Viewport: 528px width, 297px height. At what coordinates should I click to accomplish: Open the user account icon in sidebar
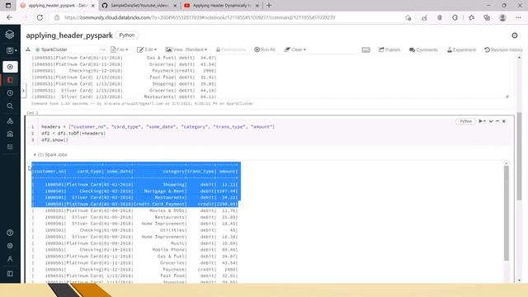tap(10, 259)
